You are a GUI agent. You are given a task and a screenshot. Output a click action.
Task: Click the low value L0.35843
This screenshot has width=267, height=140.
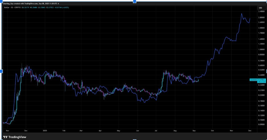click(42, 7)
